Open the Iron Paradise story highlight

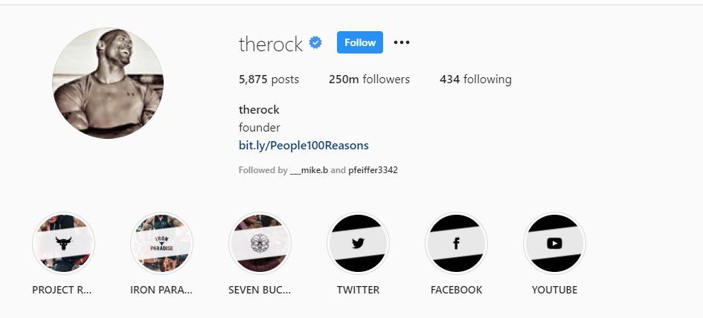point(161,243)
